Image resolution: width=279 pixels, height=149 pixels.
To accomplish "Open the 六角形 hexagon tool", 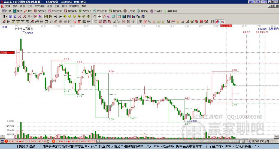I will pos(156,11).
